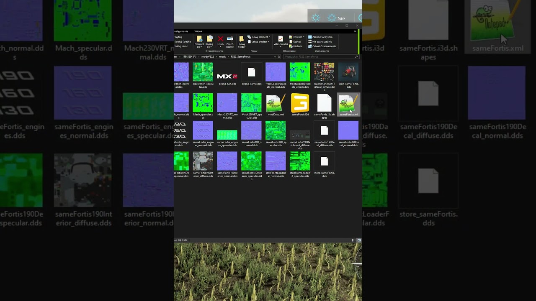
Task: Click the sun brightness icon at top
Action: 316,18
